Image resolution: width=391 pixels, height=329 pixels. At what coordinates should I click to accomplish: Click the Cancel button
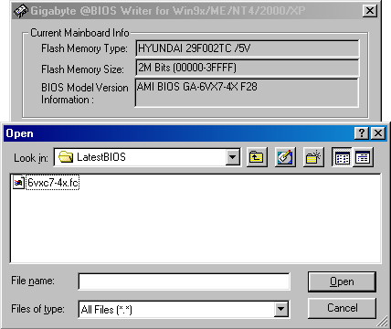342,308
